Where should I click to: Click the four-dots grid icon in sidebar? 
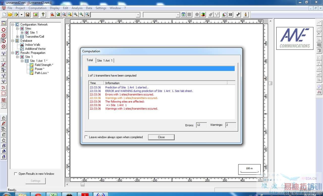(x=4, y=88)
